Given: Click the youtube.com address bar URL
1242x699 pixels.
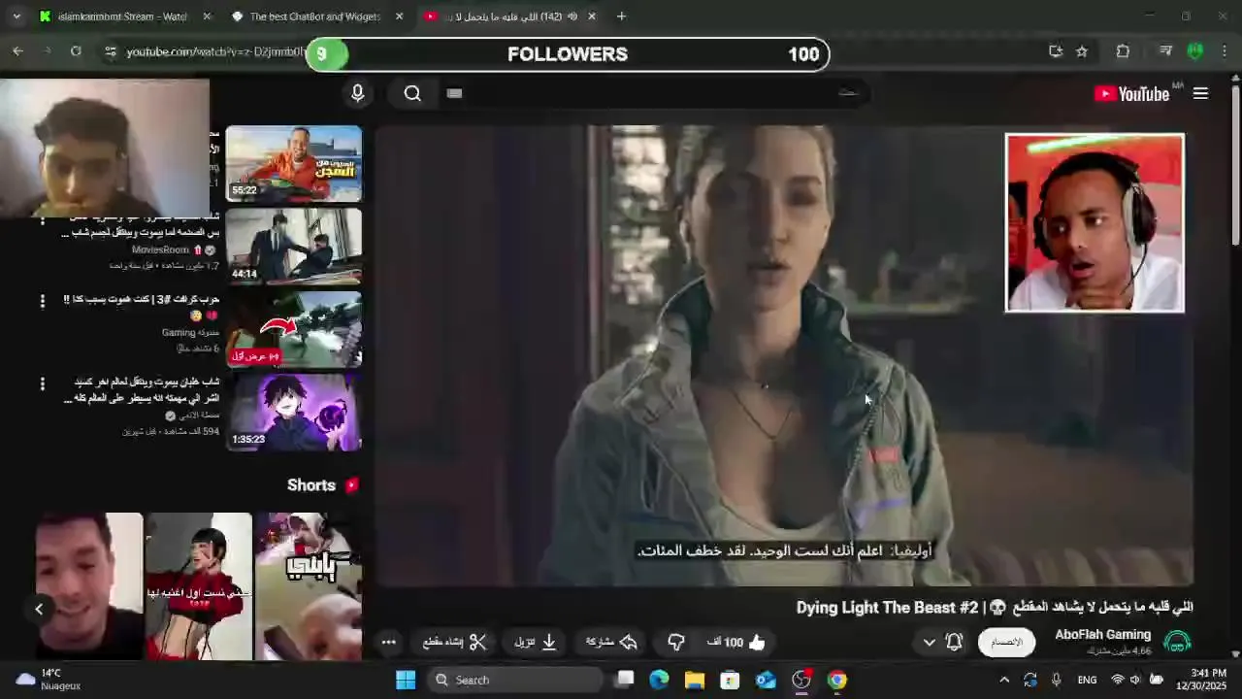Looking at the screenshot, I should pyautogui.click(x=215, y=51).
